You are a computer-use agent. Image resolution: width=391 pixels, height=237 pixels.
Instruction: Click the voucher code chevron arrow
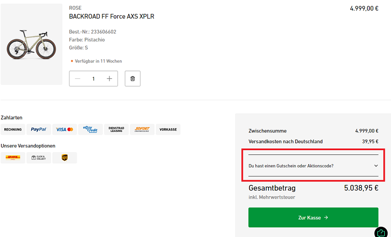(376, 166)
